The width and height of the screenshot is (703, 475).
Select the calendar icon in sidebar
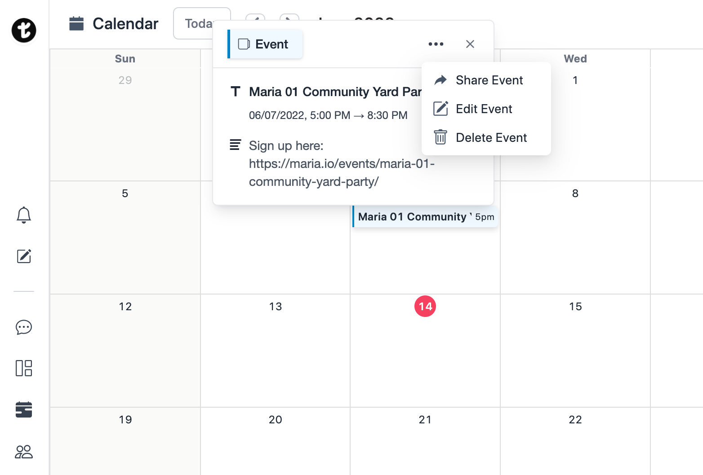coord(24,409)
